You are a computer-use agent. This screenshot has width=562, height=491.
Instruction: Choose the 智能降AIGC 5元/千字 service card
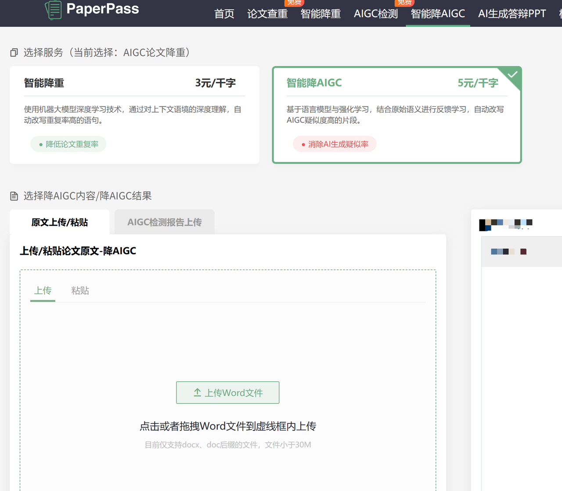pyautogui.click(x=397, y=115)
